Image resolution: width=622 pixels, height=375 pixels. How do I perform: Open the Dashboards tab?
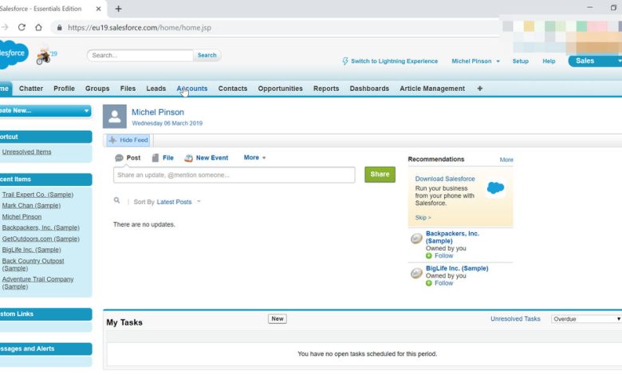pyautogui.click(x=369, y=89)
